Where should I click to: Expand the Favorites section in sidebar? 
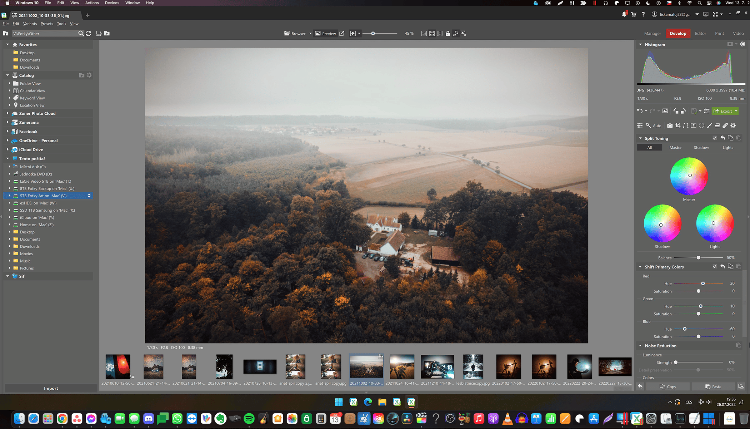[7, 44]
